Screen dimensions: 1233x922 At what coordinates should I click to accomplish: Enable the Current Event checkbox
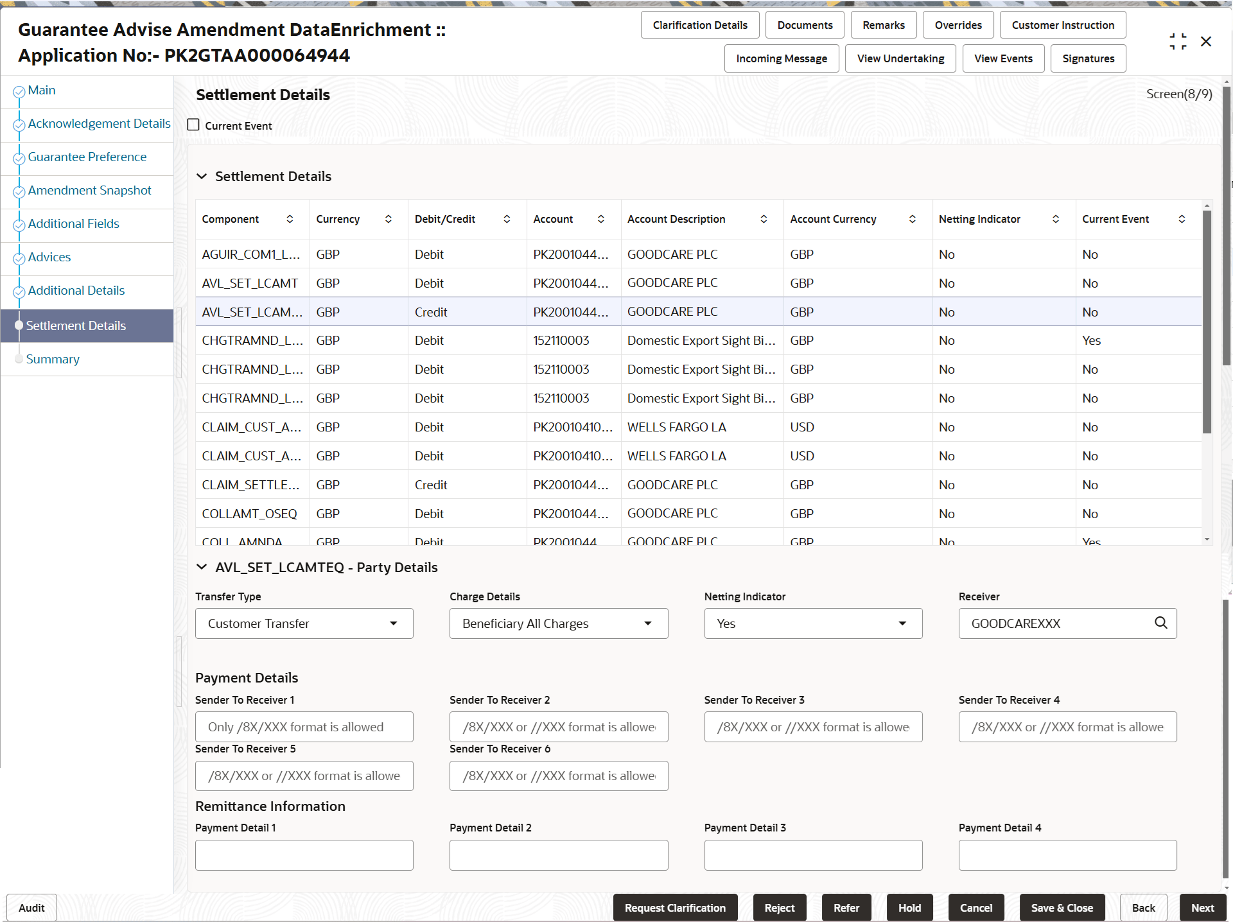point(193,125)
